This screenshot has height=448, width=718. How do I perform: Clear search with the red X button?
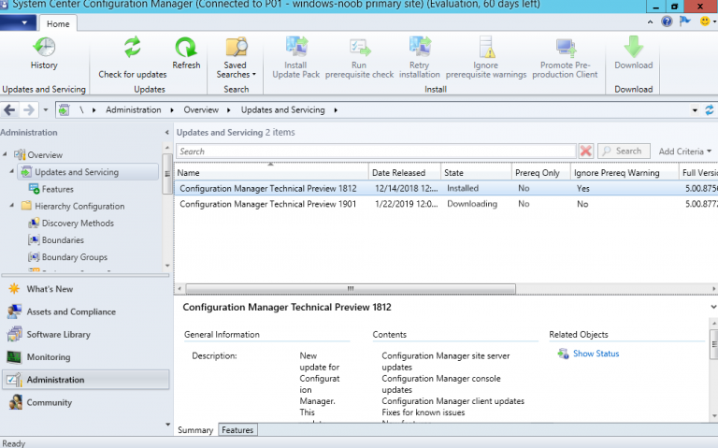click(585, 152)
